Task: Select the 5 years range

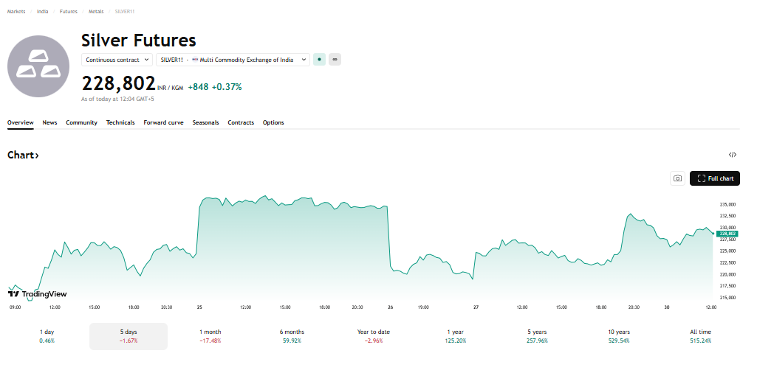Action: (537, 336)
